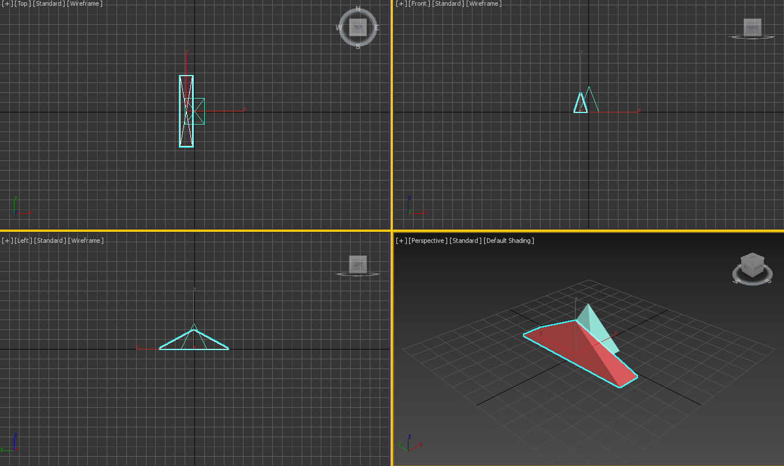Click the N compass direction on Top ViewCube

pyautogui.click(x=358, y=9)
